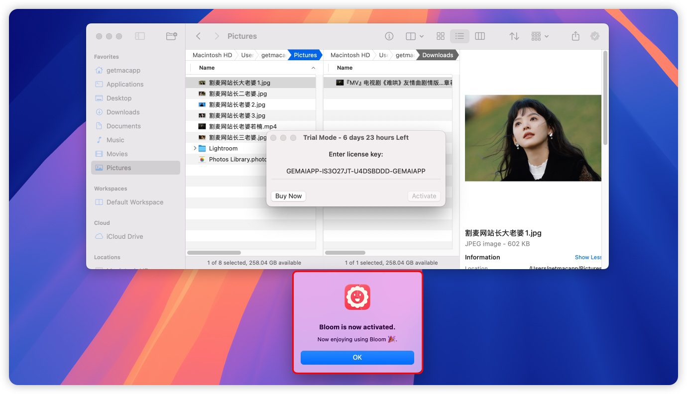Click the left pane horizontal scrollbar
The image size is (687, 394).
(x=214, y=253)
